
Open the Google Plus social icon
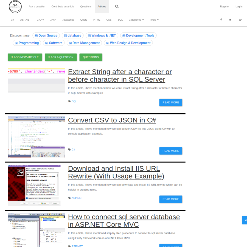pos(240,20)
